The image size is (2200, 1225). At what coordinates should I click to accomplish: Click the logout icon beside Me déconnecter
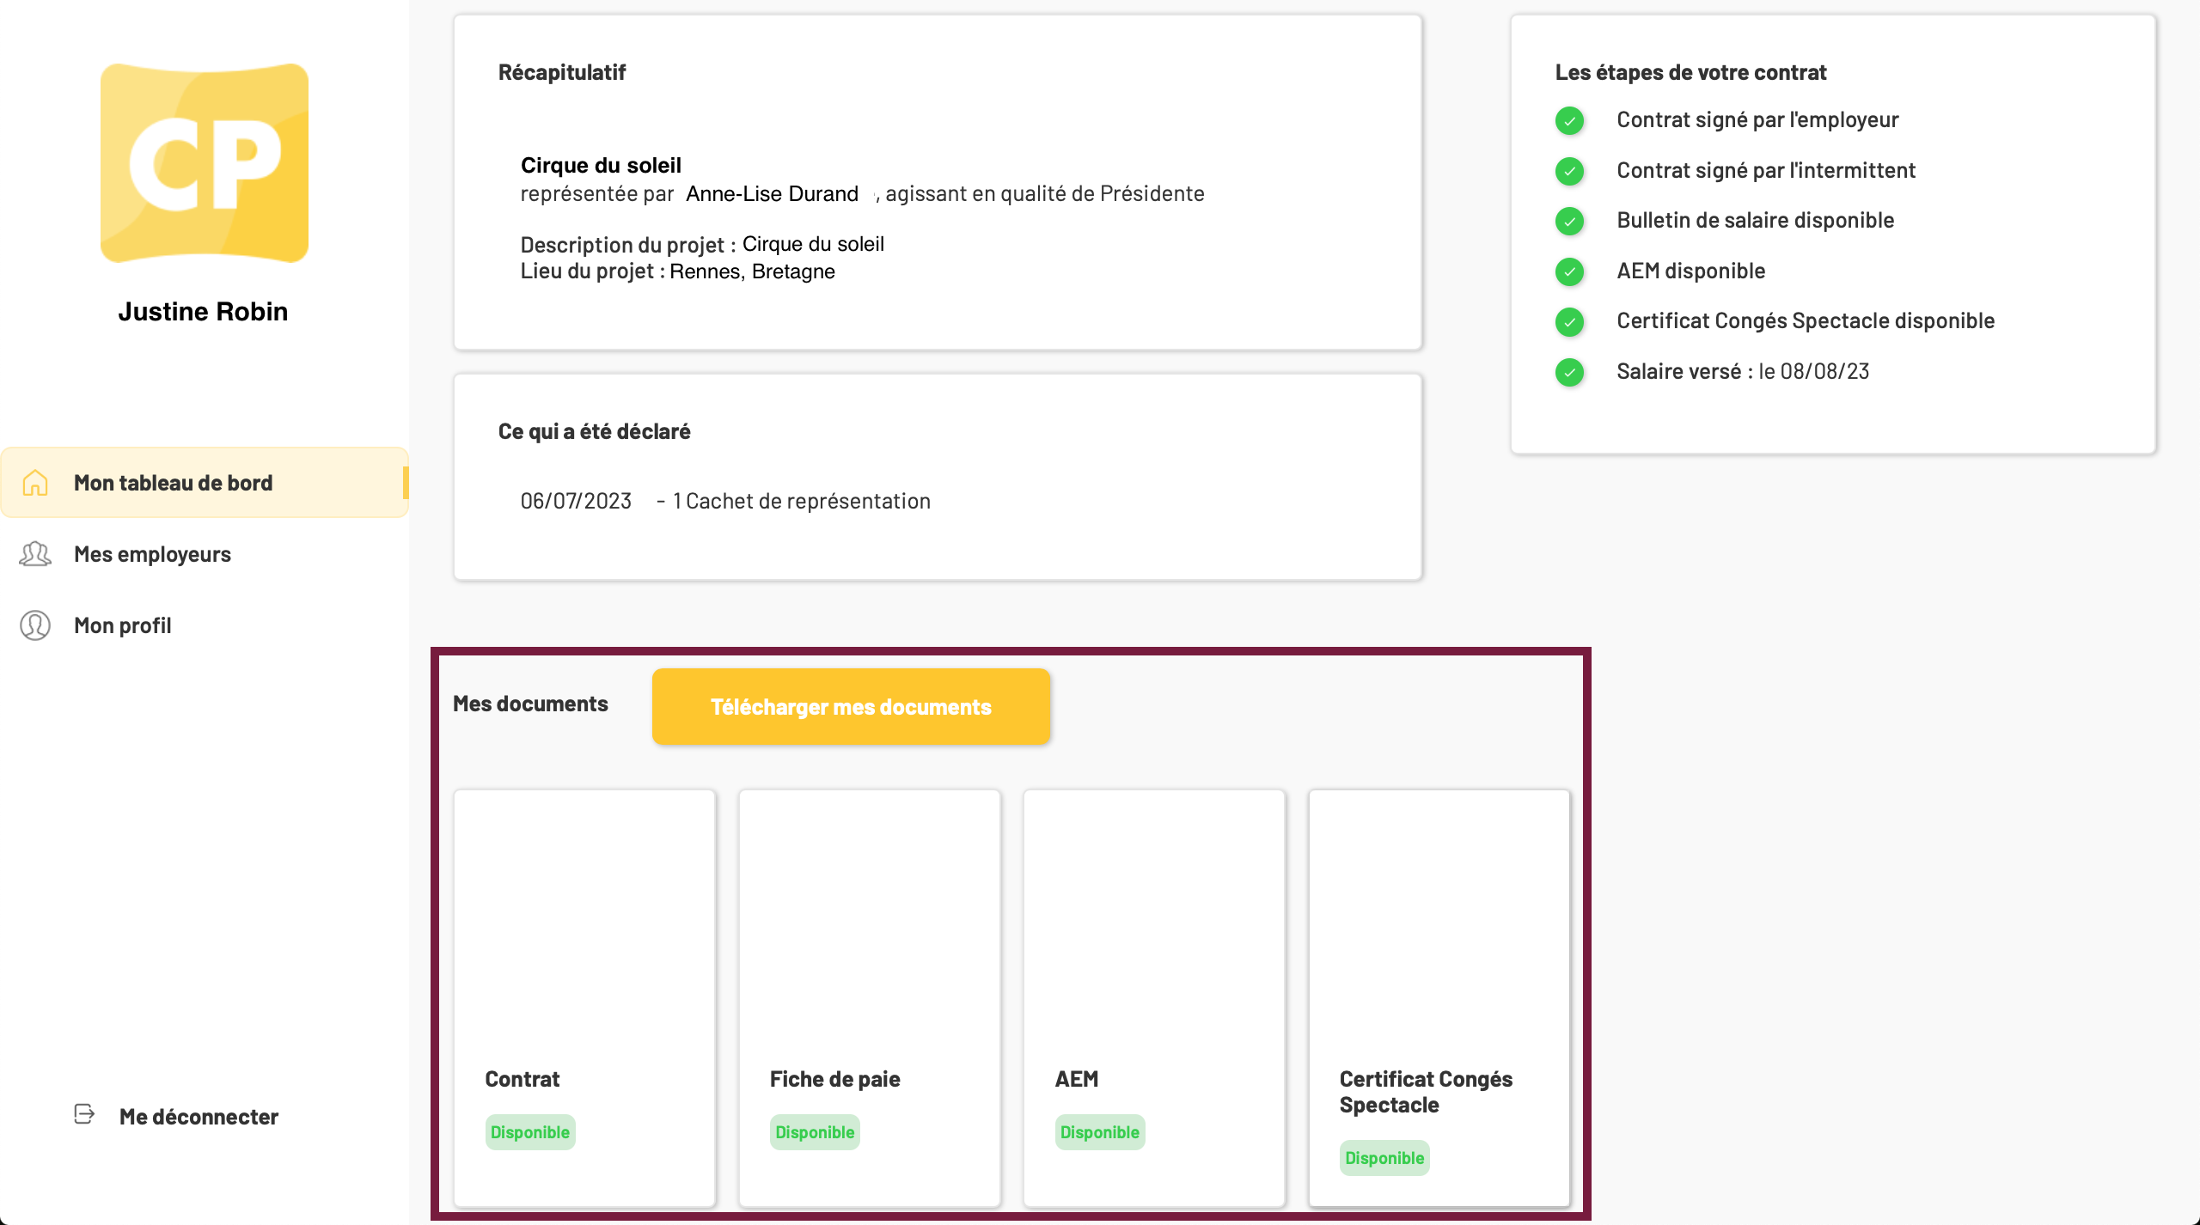(84, 1114)
